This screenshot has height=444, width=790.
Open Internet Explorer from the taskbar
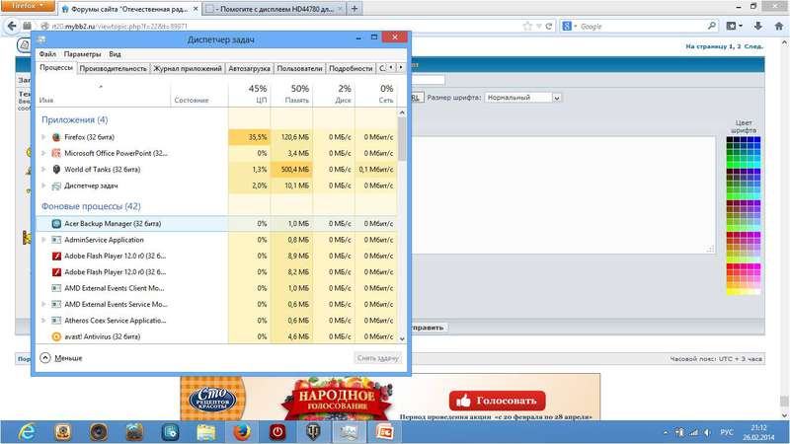pyautogui.click(x=27, y=432)
